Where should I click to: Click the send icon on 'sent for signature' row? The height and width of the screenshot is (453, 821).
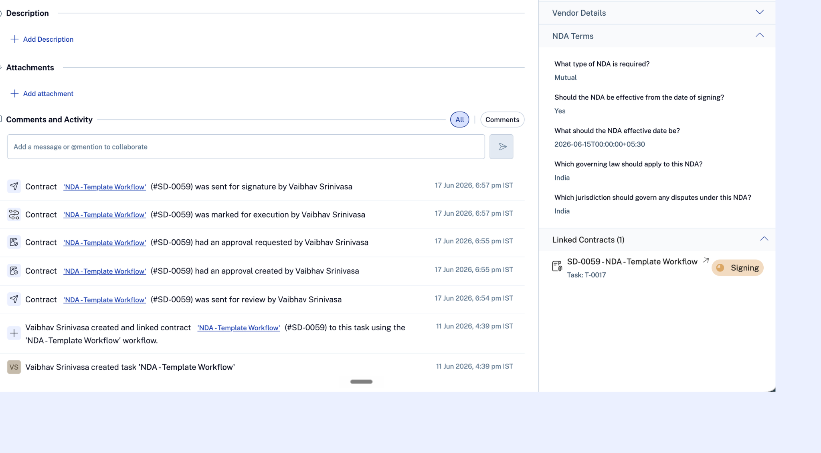[x=14, y=186]
